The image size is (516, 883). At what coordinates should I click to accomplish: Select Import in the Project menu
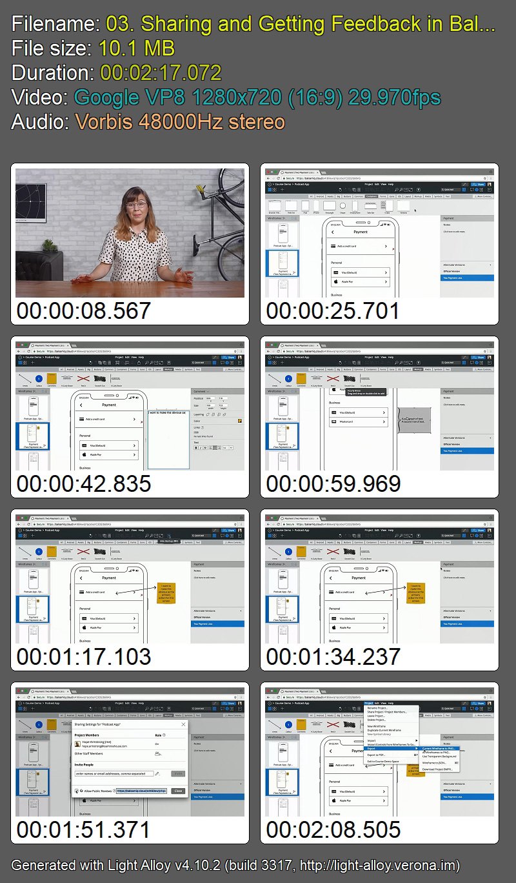point(392,740)
